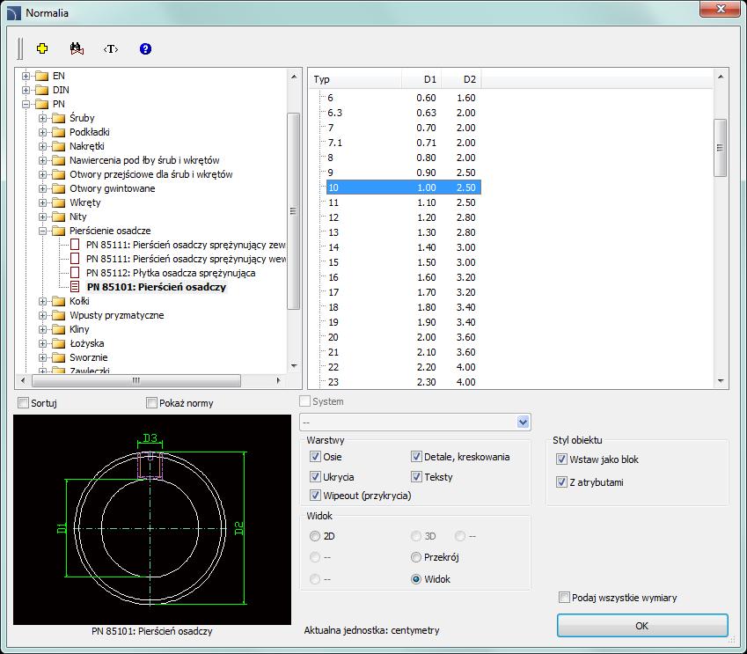Viewport: 747px width, 654px height.
Task: Uncheck the Wipeout (przykrycia) checkbox
Action: coord(315,496)
